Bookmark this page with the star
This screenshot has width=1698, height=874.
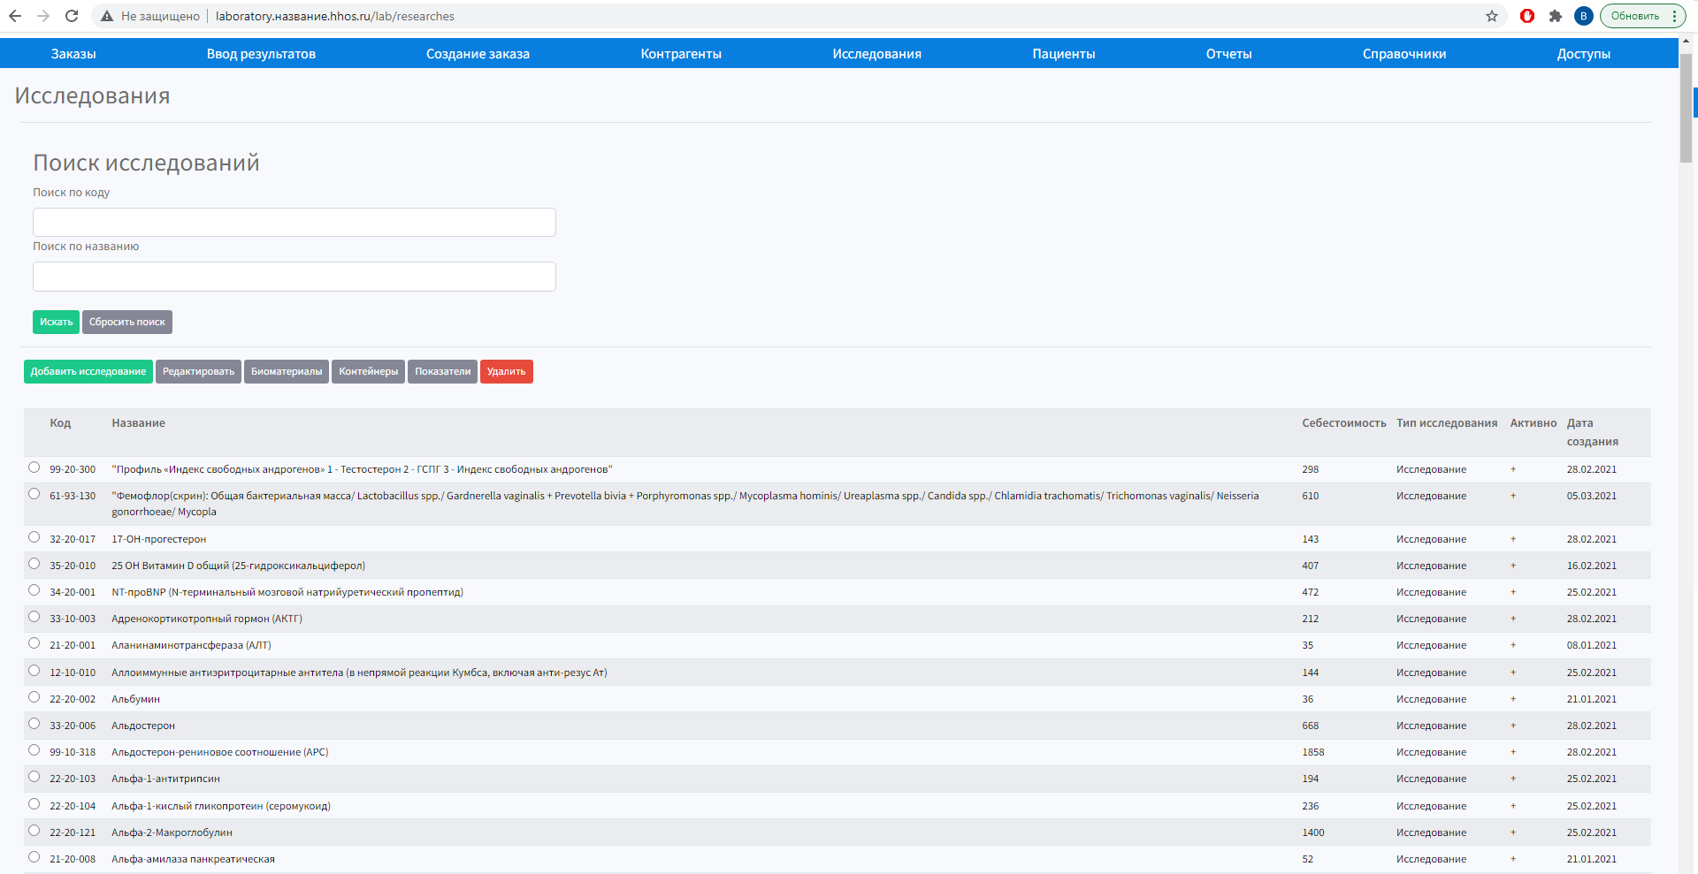pyautogui.click(x=1492, y=16)
